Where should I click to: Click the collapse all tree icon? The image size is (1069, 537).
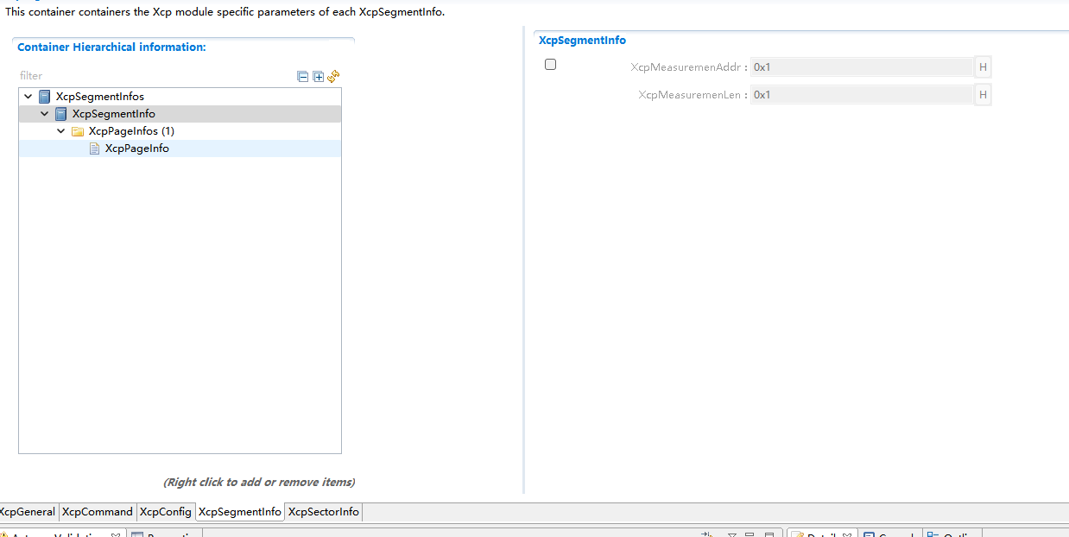303,77
